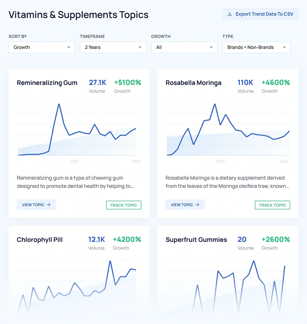
Task: Select the Superfruit Gummies topic title
Action: click(x=196, y=240)
